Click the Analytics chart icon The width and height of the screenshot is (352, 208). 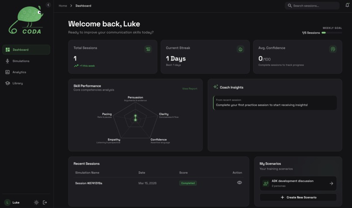7,72
